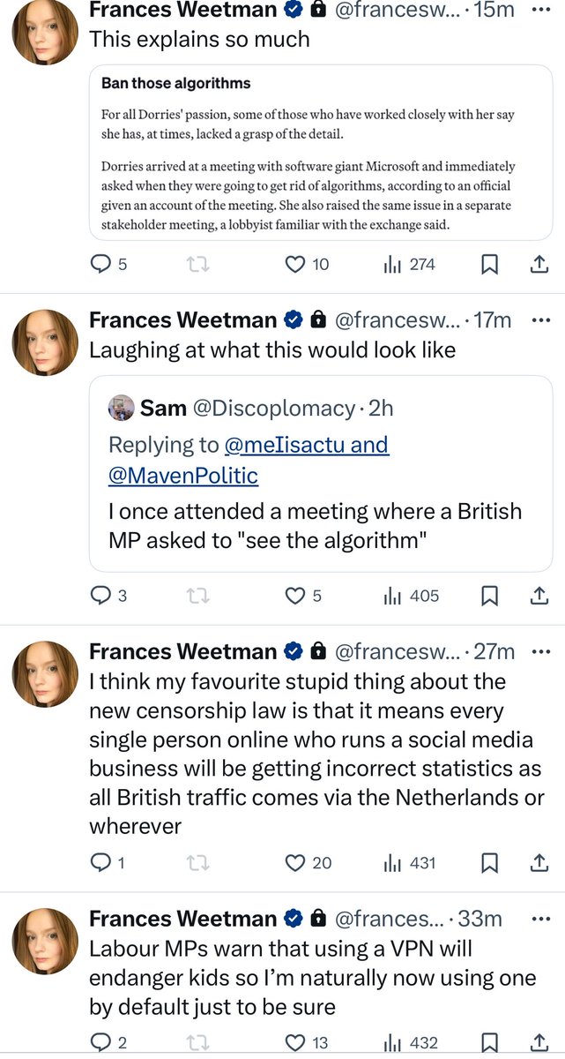Open the @MavenPolitic mention link
The height and width of the screenshot is (1059, 565).
[183, 476]
